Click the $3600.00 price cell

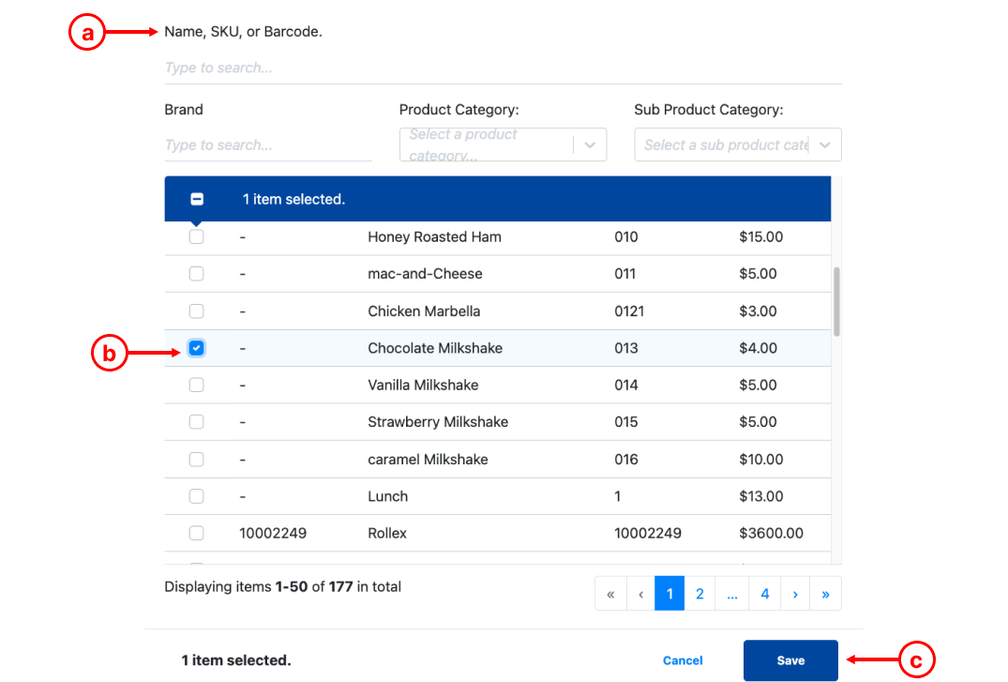tap(772, 534)
